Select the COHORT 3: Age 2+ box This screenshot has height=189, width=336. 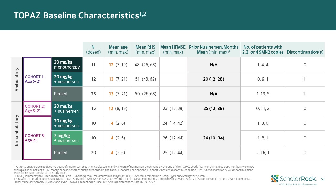(37, 138)
